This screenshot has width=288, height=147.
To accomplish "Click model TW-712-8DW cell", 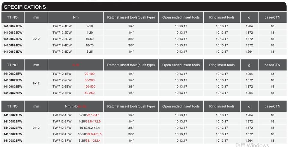I will click(x=62, y=52).
